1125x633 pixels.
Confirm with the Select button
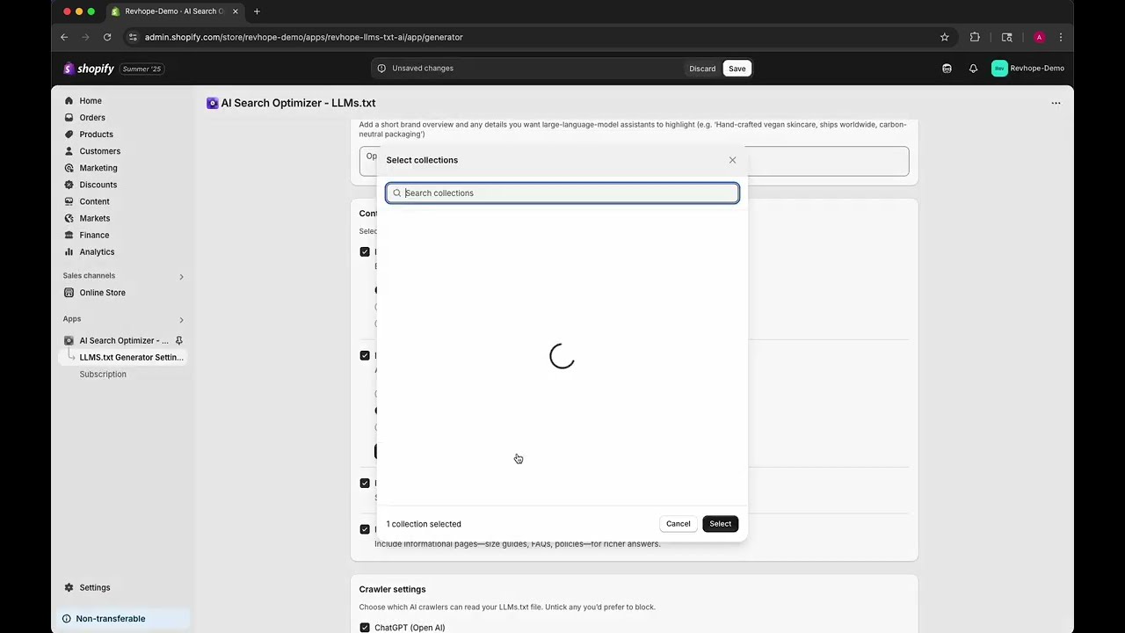click(720, 524)
